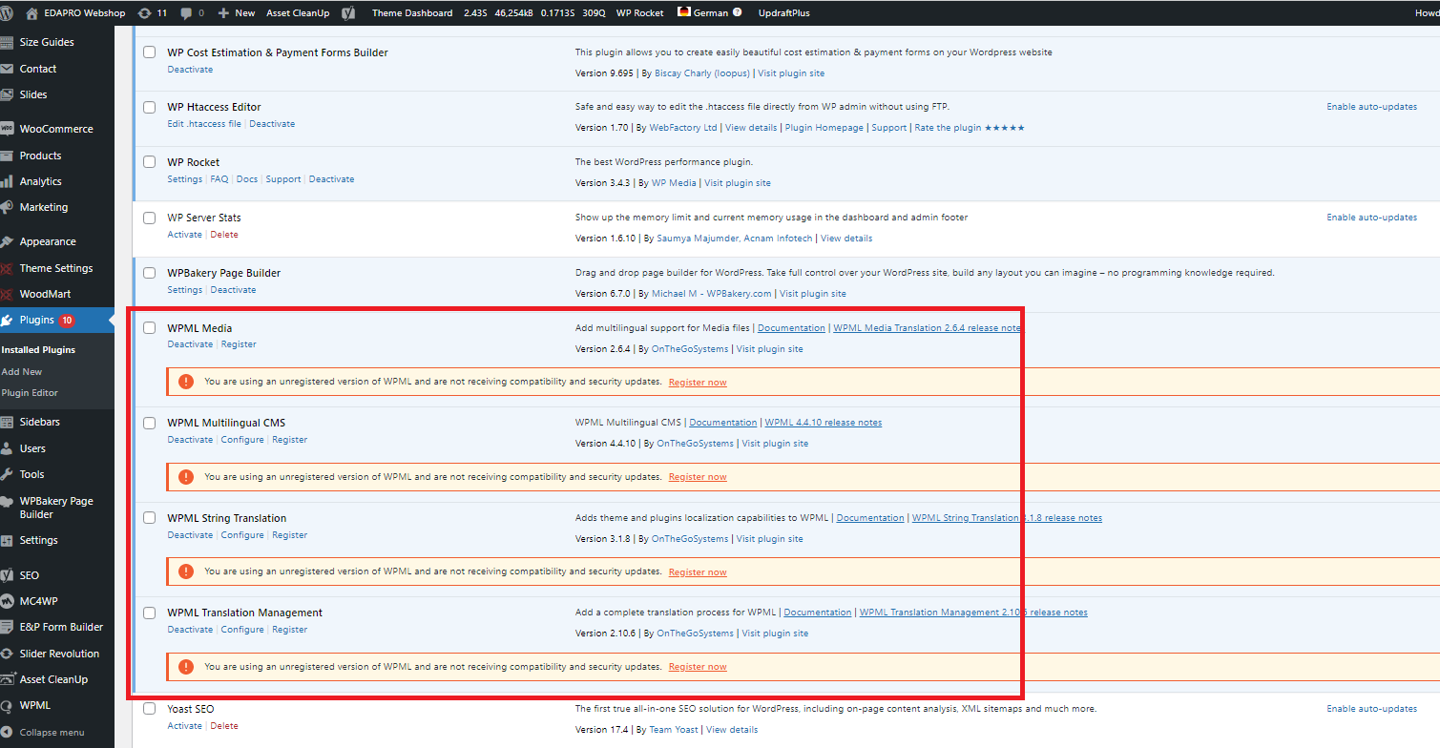Click the Sidebars menu icon
This screenshot has width=1440, height=748.
point(8,422)
